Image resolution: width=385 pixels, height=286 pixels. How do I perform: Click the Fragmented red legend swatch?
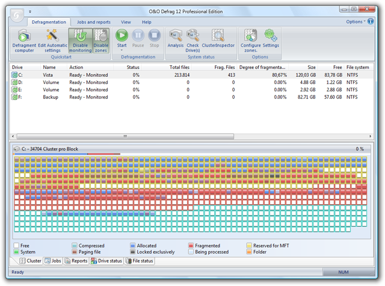(x=191, y=246)
